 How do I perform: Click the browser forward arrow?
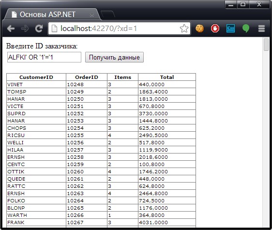[25, 29]
